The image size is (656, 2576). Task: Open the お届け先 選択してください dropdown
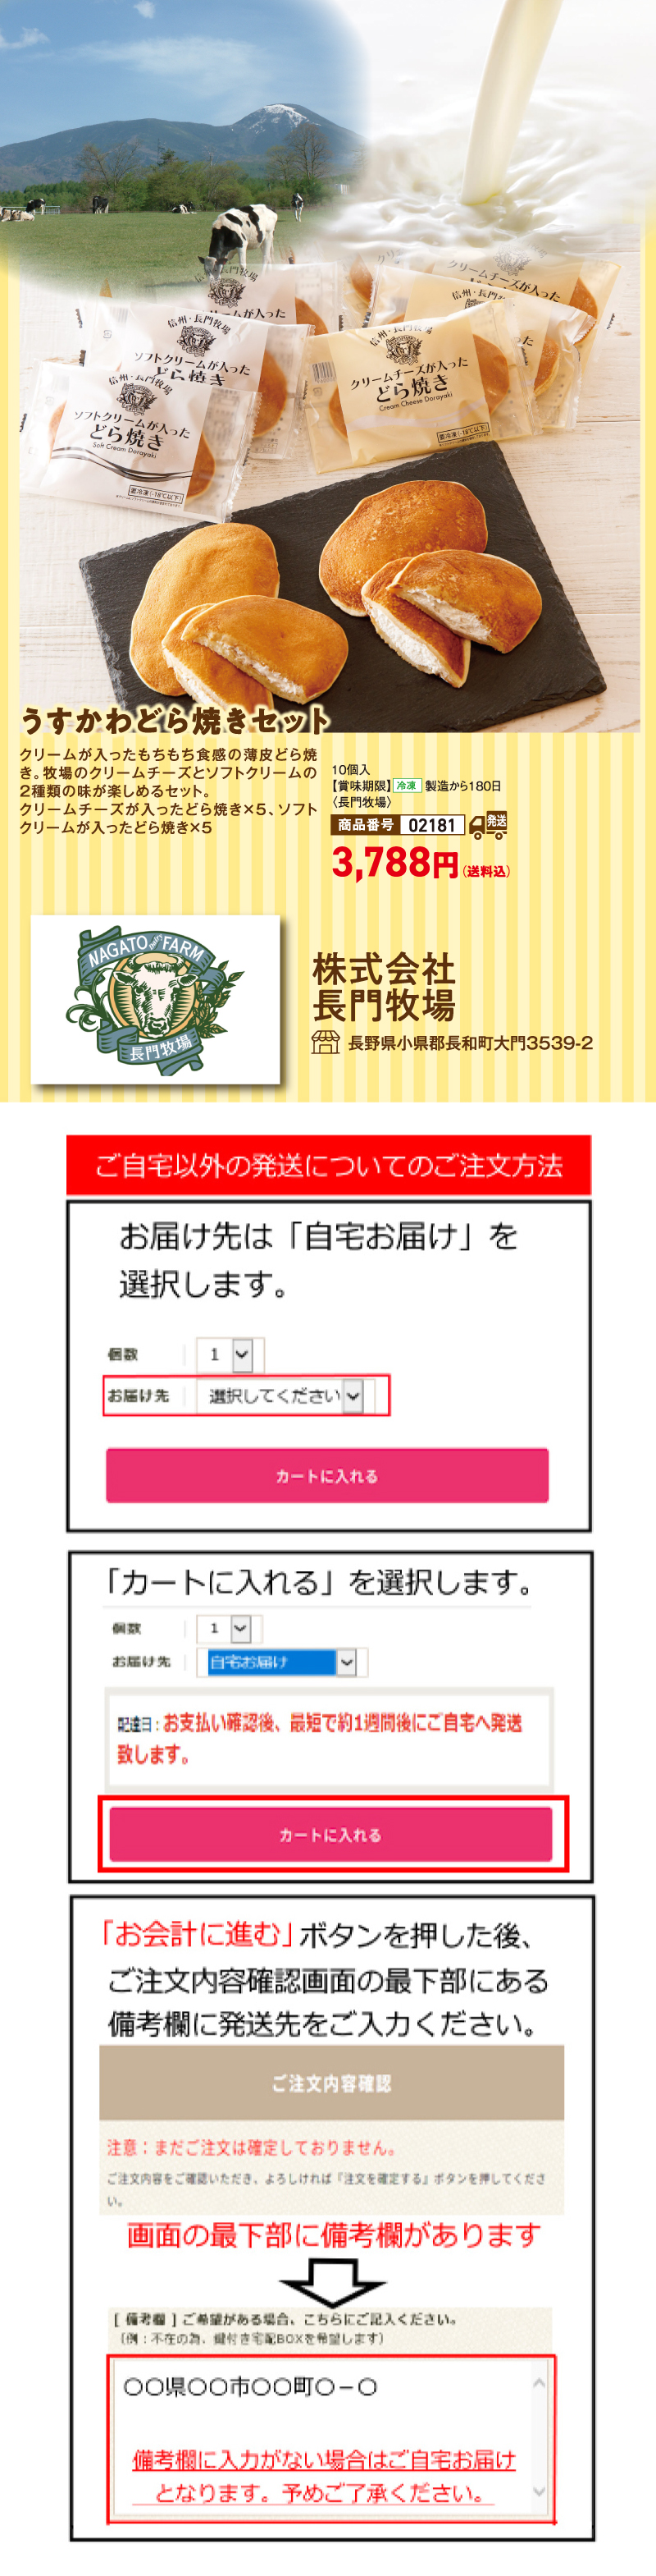pyautogui.click(x=280, y=1395)
